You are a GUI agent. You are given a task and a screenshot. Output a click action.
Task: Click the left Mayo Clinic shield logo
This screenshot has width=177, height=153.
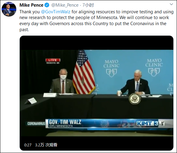(x=112, y=73)
